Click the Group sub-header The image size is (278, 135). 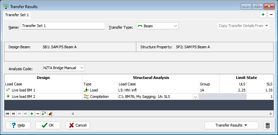[205, 84]
